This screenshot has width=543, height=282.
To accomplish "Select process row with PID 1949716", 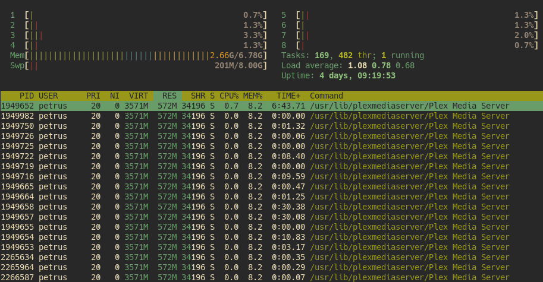I will point(271,176).
